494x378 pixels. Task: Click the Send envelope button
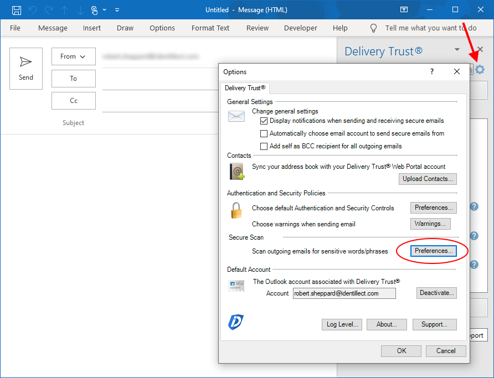(26, 68)
